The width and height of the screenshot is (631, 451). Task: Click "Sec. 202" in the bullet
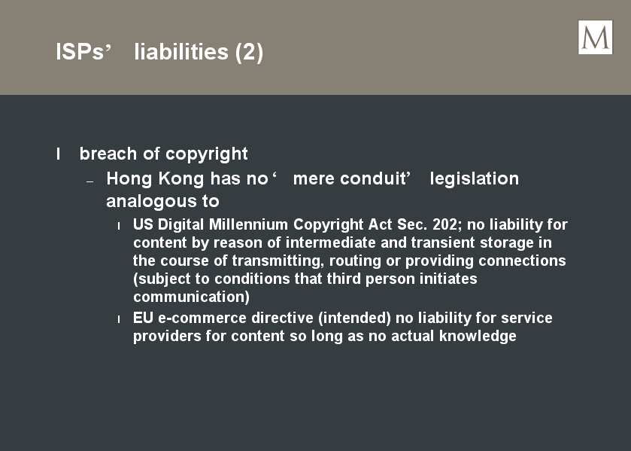(429, 224)
